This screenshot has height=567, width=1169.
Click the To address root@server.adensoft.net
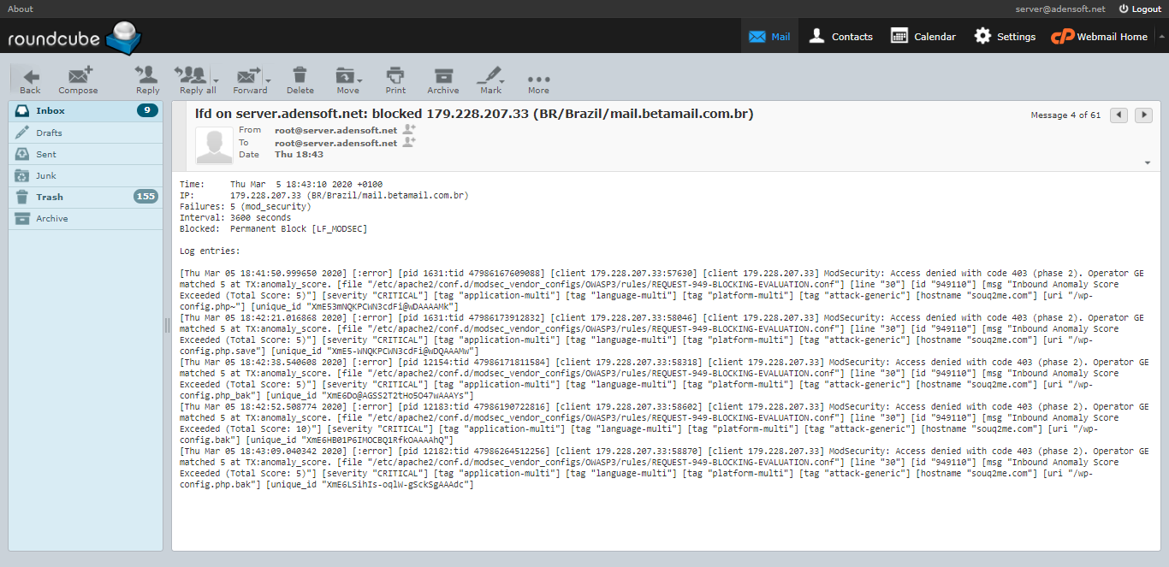click(335, 143)
